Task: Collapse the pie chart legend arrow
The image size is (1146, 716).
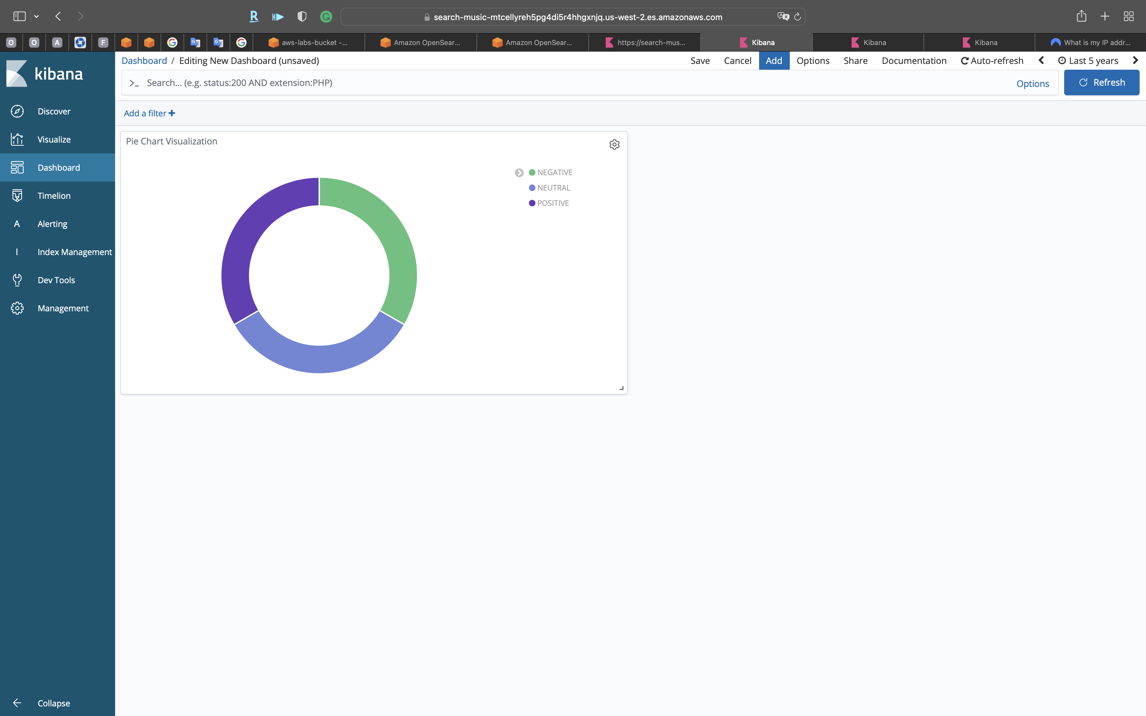Action: point(519,173)
